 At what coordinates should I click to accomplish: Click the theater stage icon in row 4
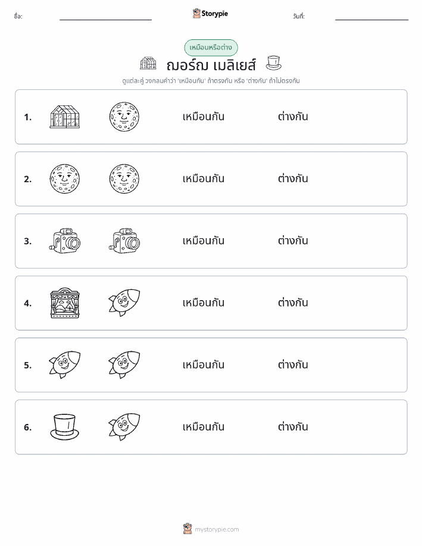pyautogui.click(x=65, y=303)
